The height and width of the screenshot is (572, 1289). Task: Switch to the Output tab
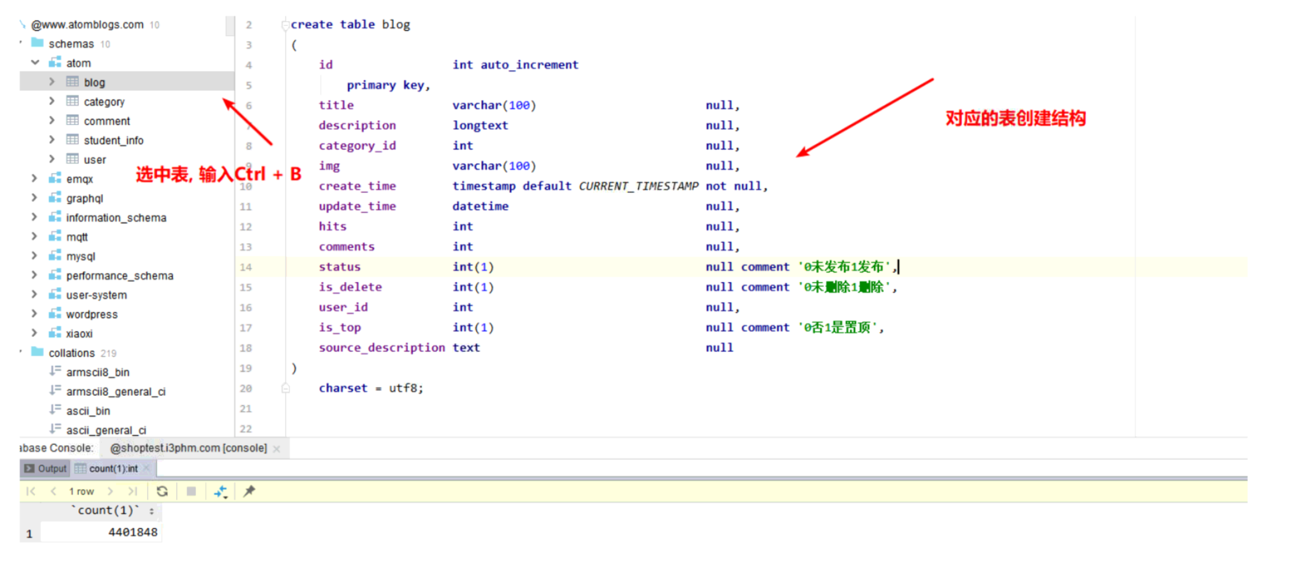point(45,468)
